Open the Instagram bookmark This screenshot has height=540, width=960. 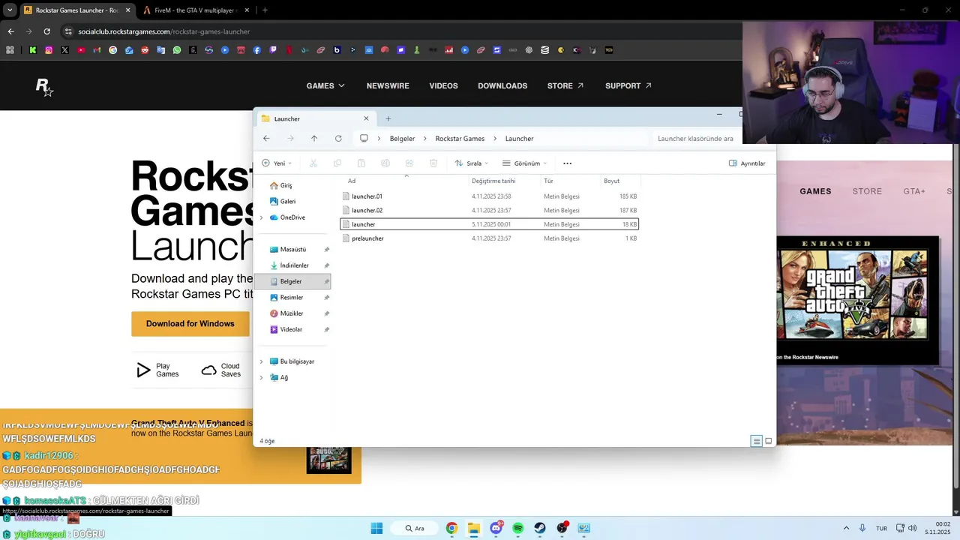[49, 50]
